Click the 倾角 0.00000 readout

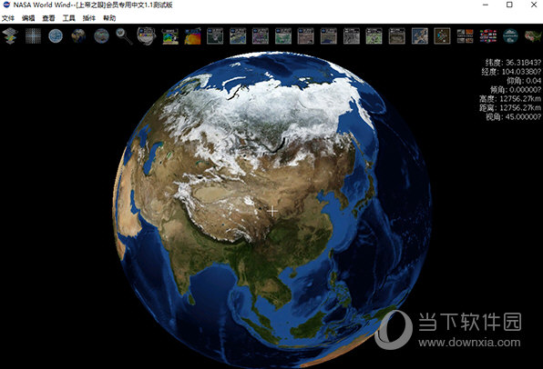[516, 89]
